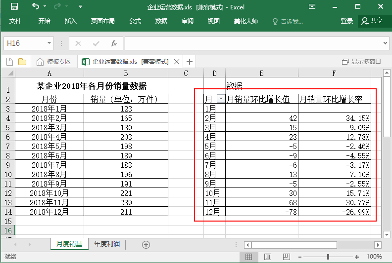Open the folder icon in tab bar
This screenshot has width=392, height=263.
(22, 62)
